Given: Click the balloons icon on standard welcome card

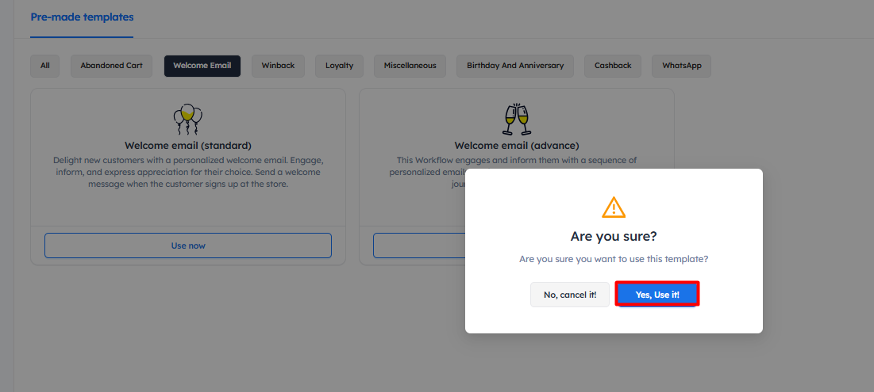Looking at the screenshot, I should coord(188,119).
